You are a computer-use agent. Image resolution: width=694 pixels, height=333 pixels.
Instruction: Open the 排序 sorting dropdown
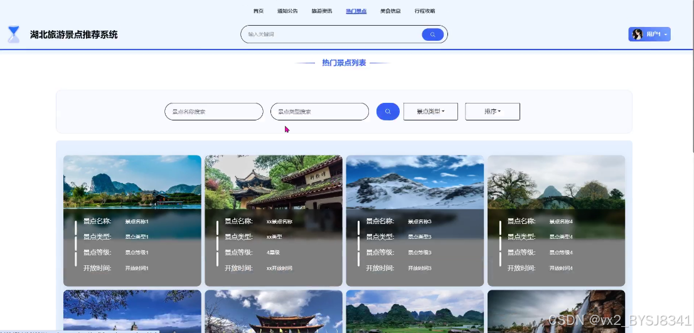[x=492, y=112]
